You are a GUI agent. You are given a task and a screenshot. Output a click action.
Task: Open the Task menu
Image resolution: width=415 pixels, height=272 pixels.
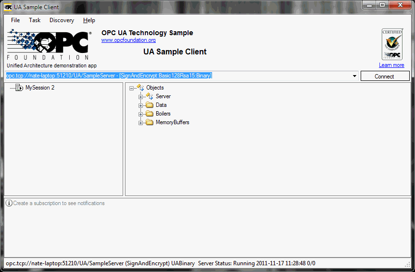[x=35, y=20]
